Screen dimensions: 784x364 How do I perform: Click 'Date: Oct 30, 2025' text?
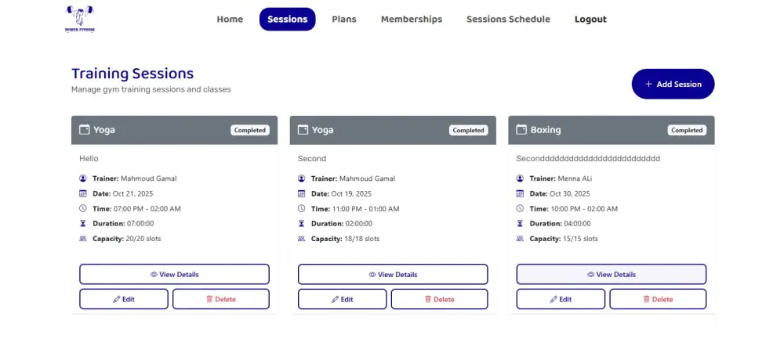point(560,193)
